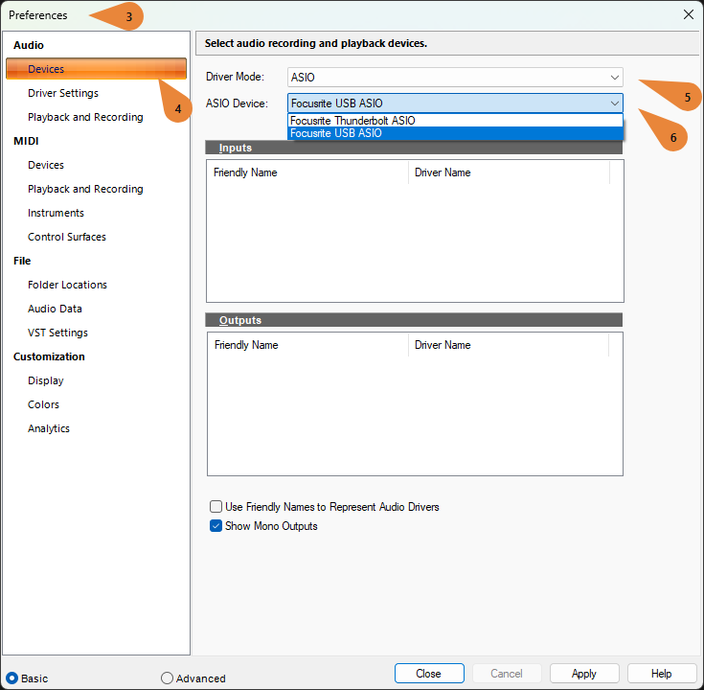Viewport: 704px width, 690px height.
Task: Click the Customization section heading
Action: pyautogui.click(x=49, y=356)
